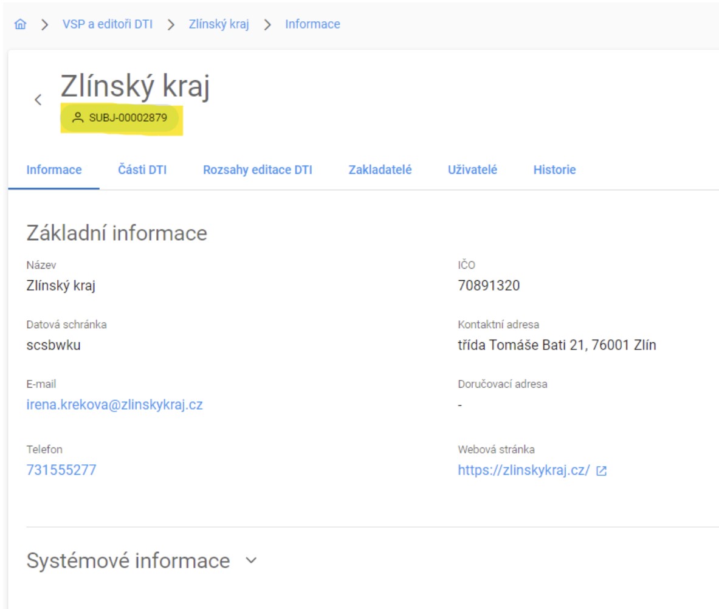Click the user icon beside SUBJ-00002879
This screenshot has height=609, width=719.
coord(77,118)
